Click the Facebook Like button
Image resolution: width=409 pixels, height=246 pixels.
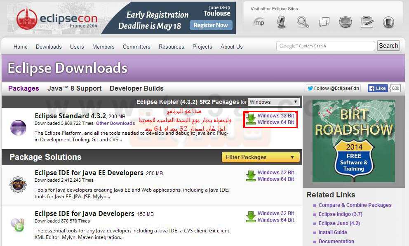click(x=378, y=88)
